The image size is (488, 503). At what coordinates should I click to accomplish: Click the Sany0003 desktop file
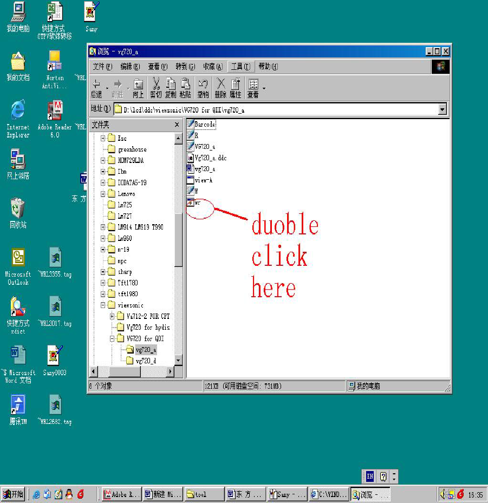(55, 360)
